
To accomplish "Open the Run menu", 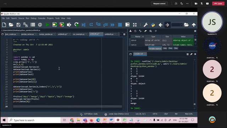I will point(27,18).
